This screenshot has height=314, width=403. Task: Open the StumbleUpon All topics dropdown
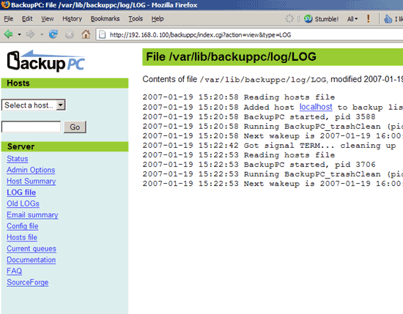click(x=352, y=19)
